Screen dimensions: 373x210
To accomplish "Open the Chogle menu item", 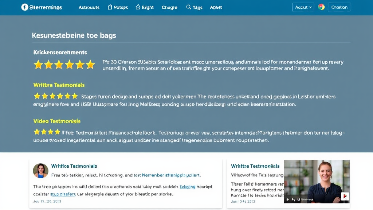I will coord(169,7).
